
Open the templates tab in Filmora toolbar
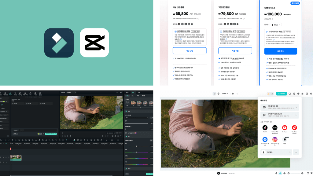click(40, 94)
